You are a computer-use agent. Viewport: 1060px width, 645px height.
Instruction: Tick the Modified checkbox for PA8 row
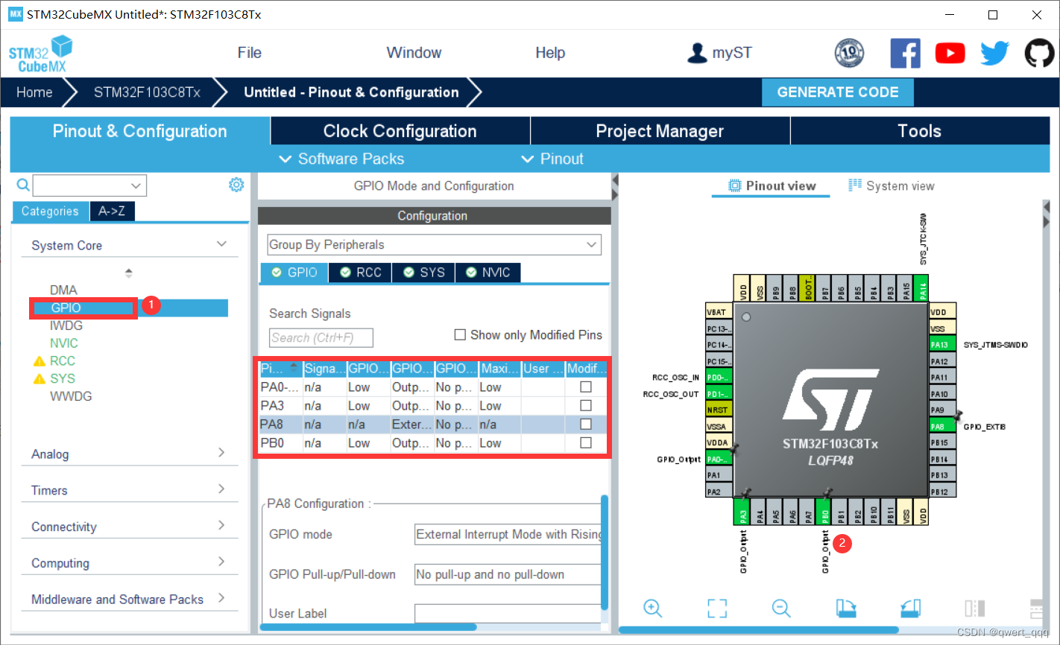586,424
